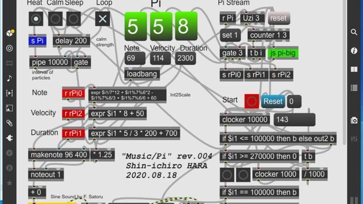
Task: Select the red r rPi0 object
Action: 73,93
